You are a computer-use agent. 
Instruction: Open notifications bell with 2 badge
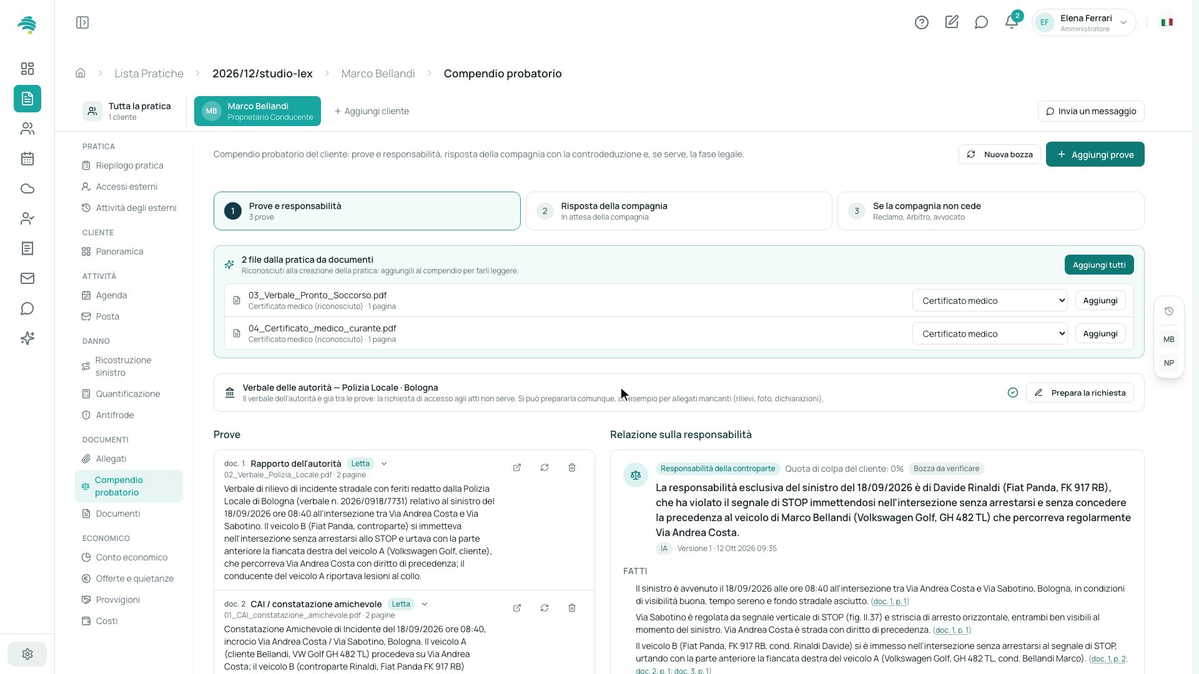[1012, 22]
